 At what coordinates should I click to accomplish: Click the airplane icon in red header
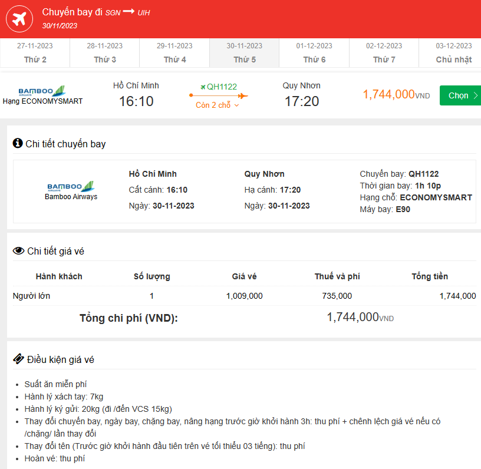tap(19, 19)
